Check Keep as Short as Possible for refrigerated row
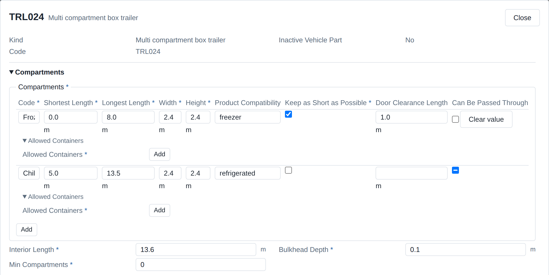 point(288,170)
